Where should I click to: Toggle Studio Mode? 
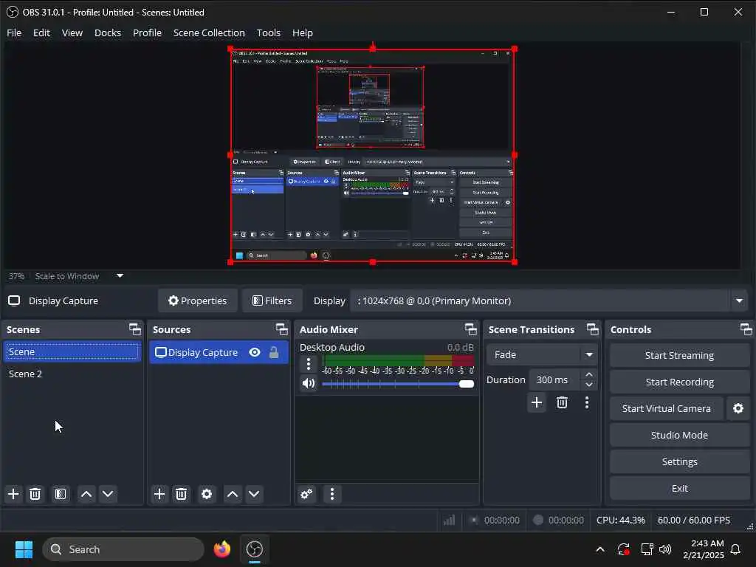[x=679, y=435]
